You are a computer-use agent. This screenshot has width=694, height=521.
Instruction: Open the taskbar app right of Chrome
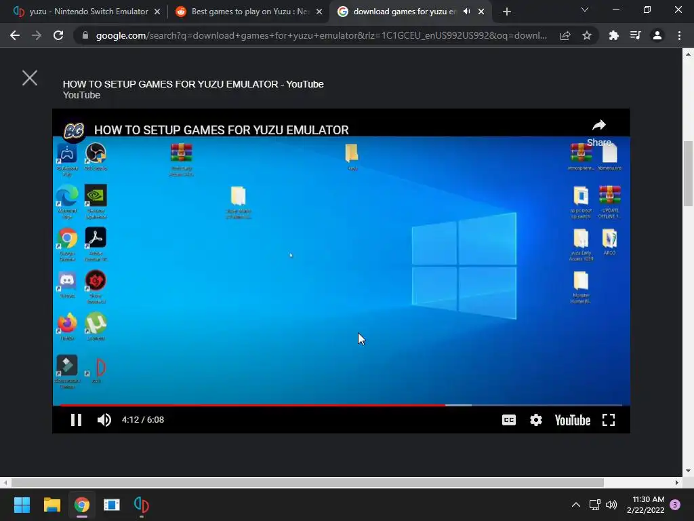(112, 505)
